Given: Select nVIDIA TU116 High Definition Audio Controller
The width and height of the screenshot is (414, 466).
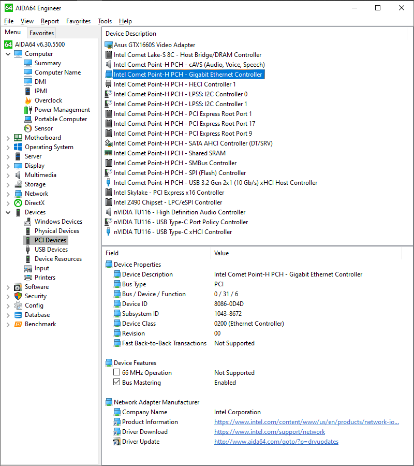Looking at the screenshot, I should pos(180,212).
